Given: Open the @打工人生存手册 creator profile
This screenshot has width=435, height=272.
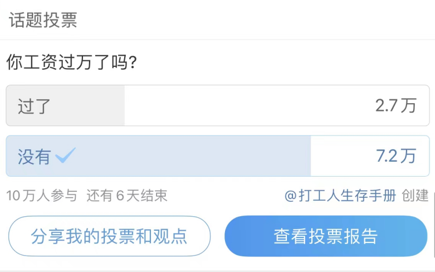Looking at the screenshot, I should [x=340, y=196].
